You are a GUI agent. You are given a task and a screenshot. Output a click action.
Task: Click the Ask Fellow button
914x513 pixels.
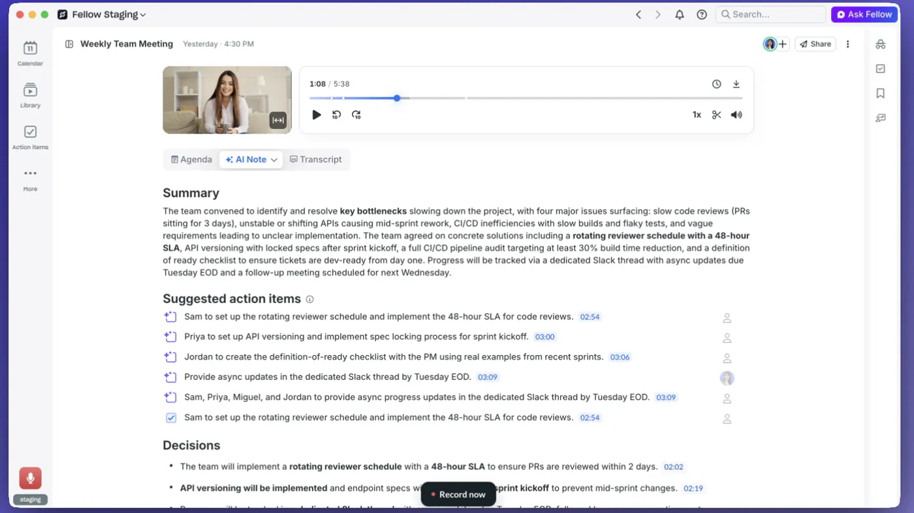864,14
